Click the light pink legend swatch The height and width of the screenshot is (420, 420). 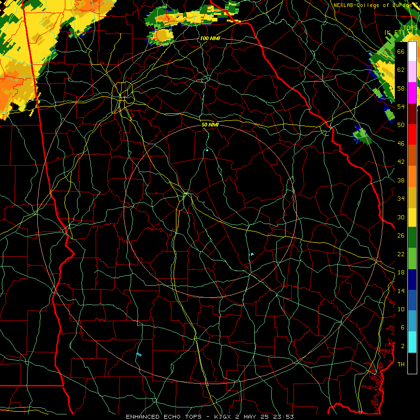pyautogui.click(x=412, y=72)
